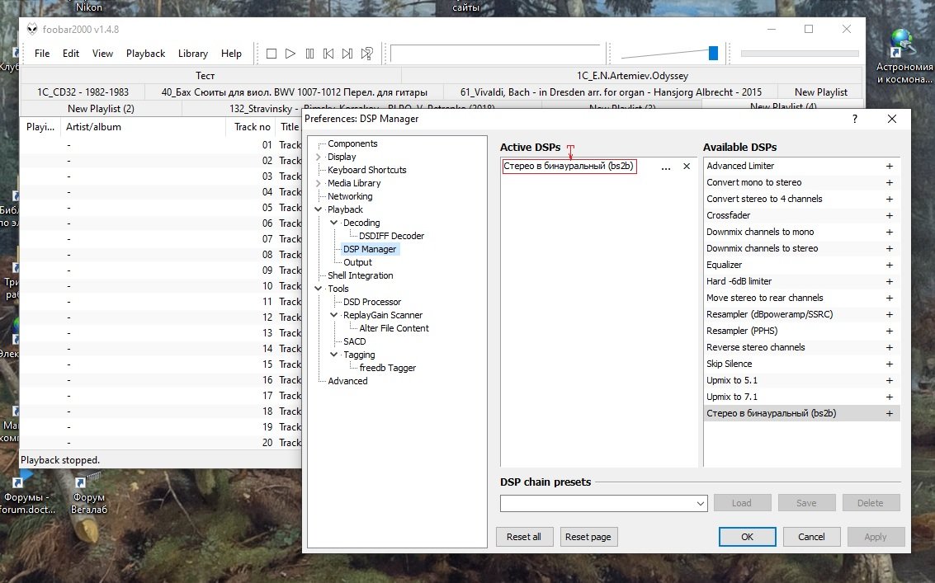Add Upmix to 5.1 via plus icon
935x583 pixels.
[x=889, y=380]
